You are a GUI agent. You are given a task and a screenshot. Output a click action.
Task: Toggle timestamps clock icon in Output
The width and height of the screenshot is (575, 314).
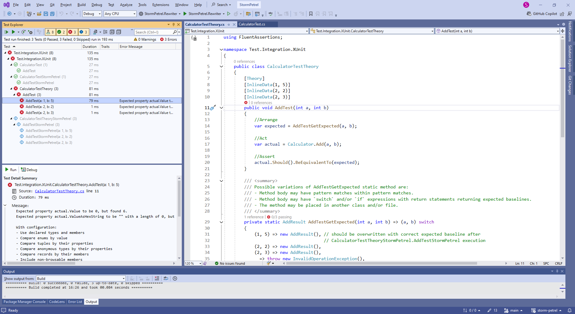coord(175,278)
